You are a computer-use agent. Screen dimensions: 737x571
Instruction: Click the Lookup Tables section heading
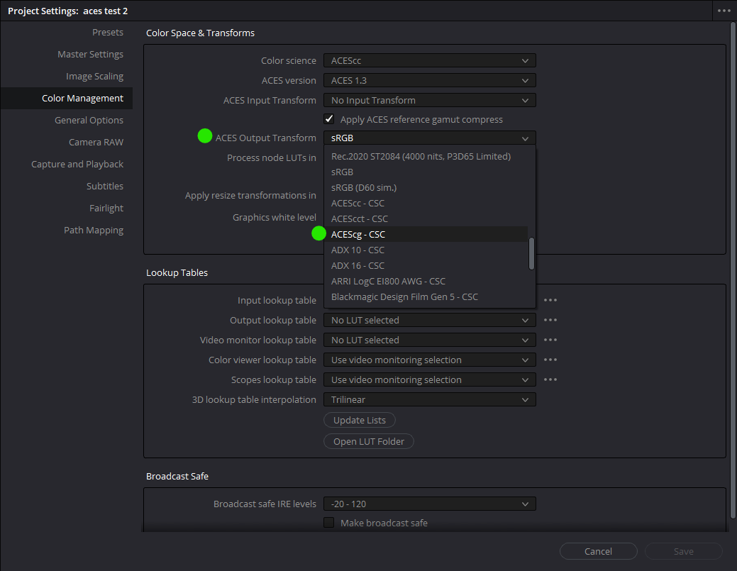coord(177,272)
